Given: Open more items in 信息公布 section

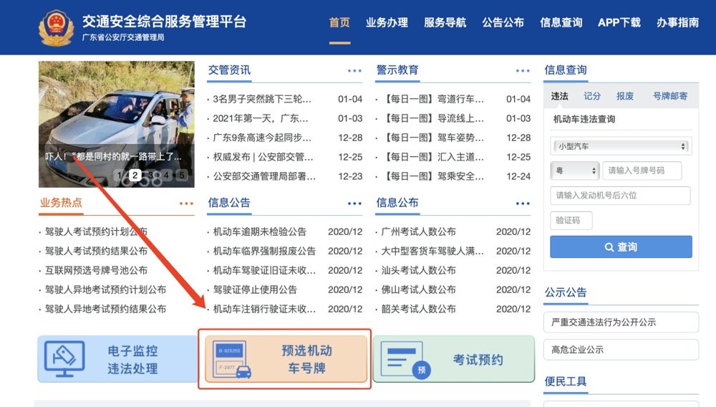Looking at the screenshot, I should pyautogui.click(x=523, y=203).
